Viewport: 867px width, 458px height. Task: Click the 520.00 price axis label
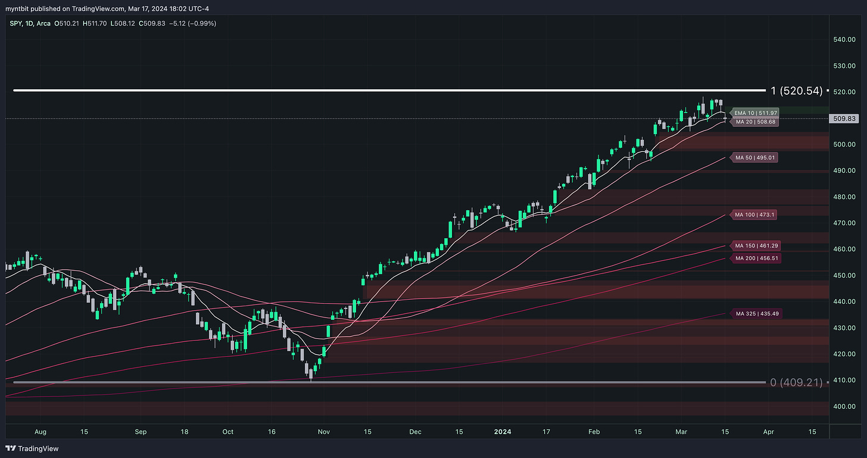844,92
